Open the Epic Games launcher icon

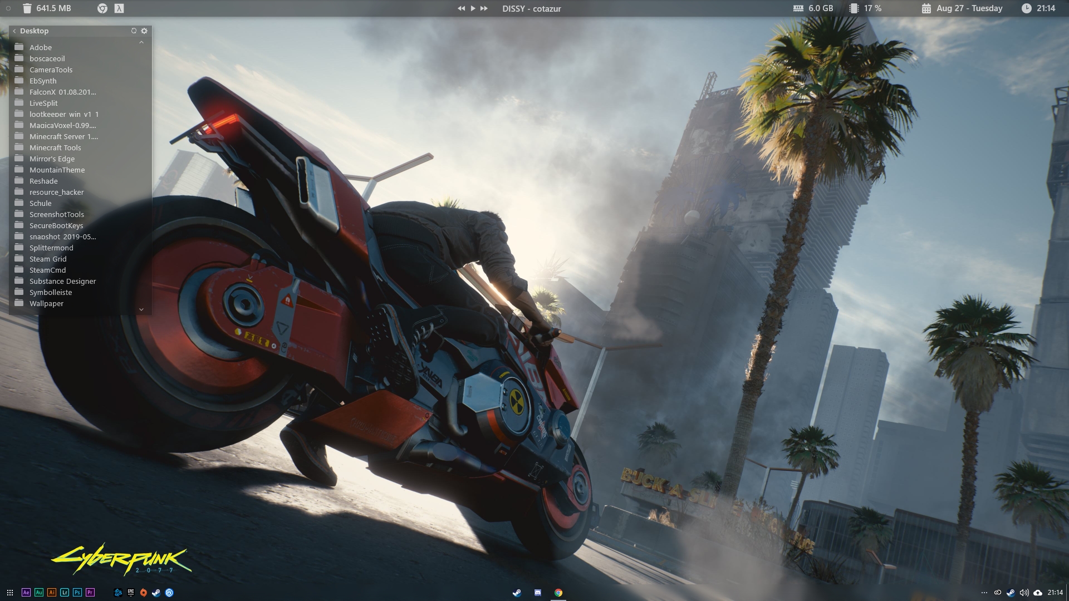[131, 593]
